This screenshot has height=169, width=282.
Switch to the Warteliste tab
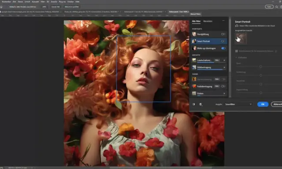208,21
